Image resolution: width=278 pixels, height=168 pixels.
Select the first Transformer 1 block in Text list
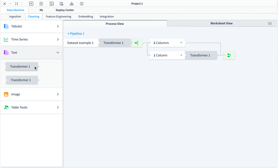tap(21, 67)
